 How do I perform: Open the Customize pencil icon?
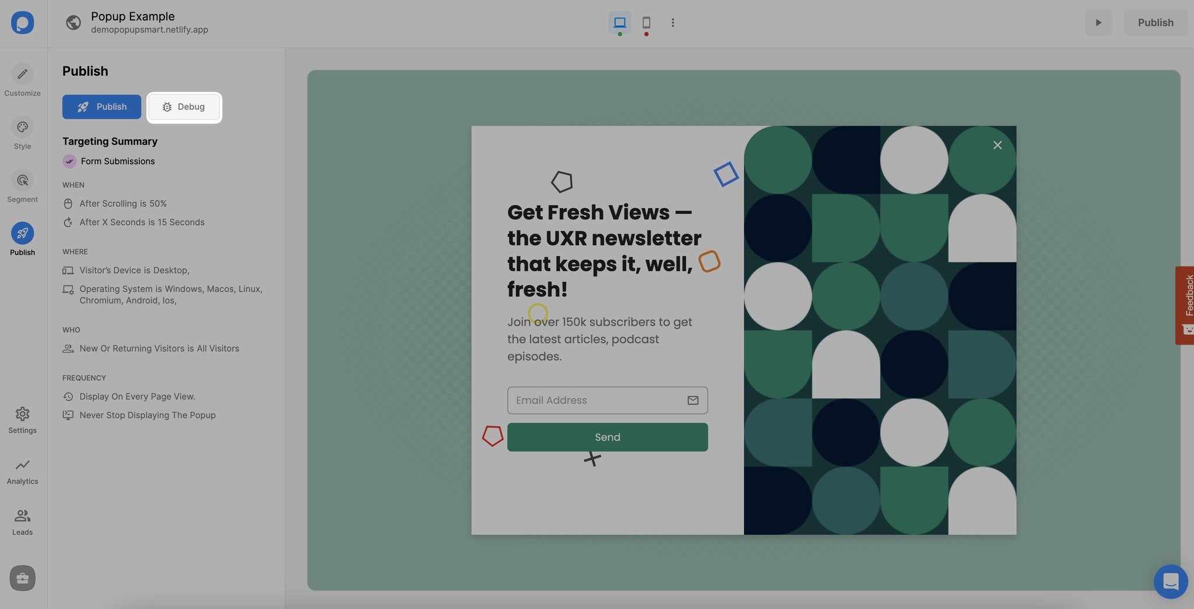[22, 74]
